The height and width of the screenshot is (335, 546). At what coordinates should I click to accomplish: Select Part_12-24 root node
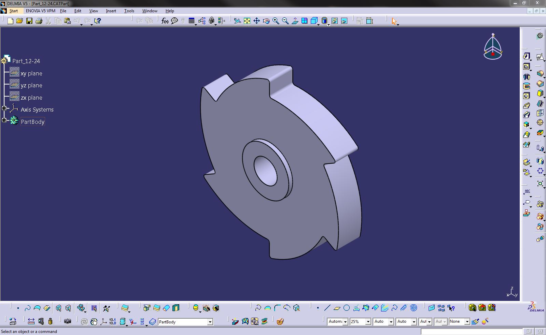click(x=26, y=61)
